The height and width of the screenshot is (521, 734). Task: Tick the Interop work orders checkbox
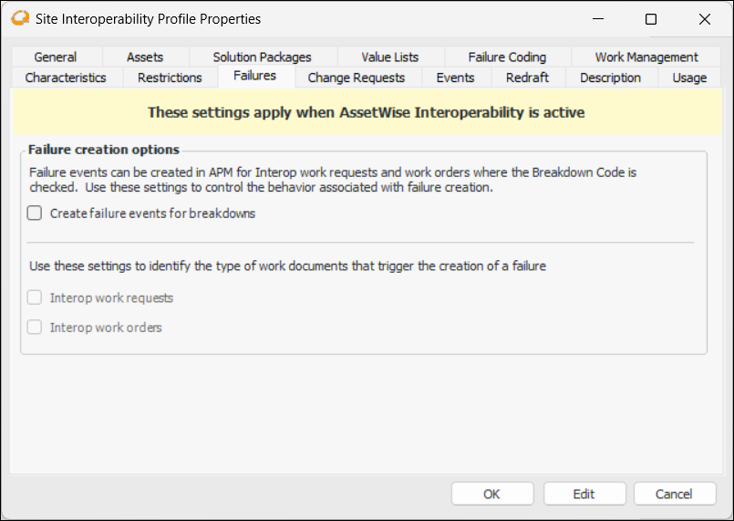36,327
